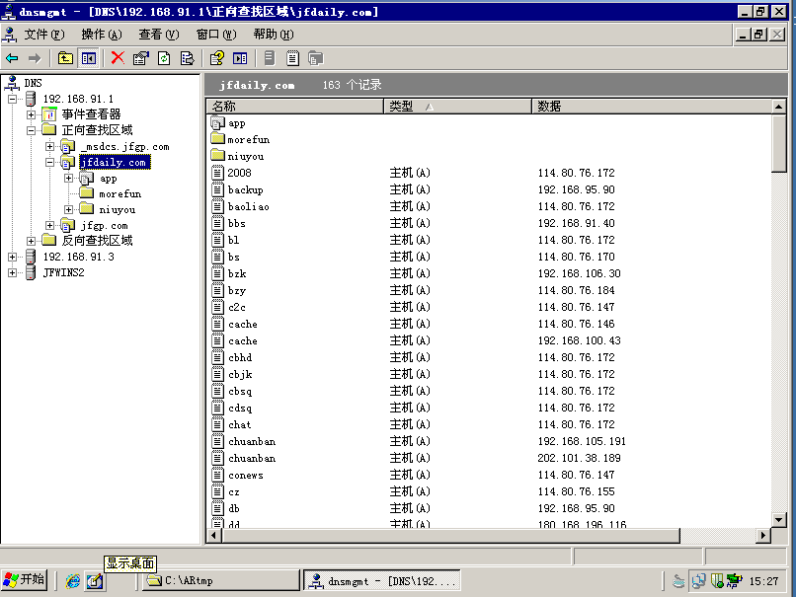Click the dnsmgmt taskbar button
796x597 pixels.
tap(382, 581)
